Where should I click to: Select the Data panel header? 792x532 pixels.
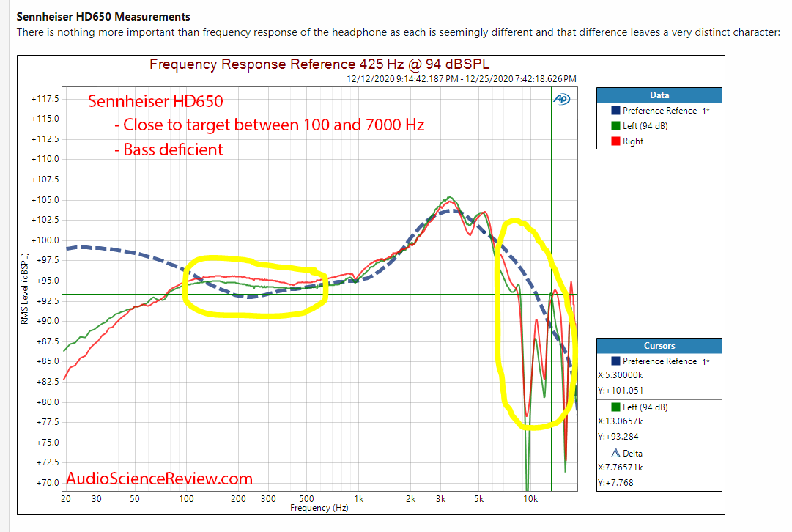[x=659, y=95]
